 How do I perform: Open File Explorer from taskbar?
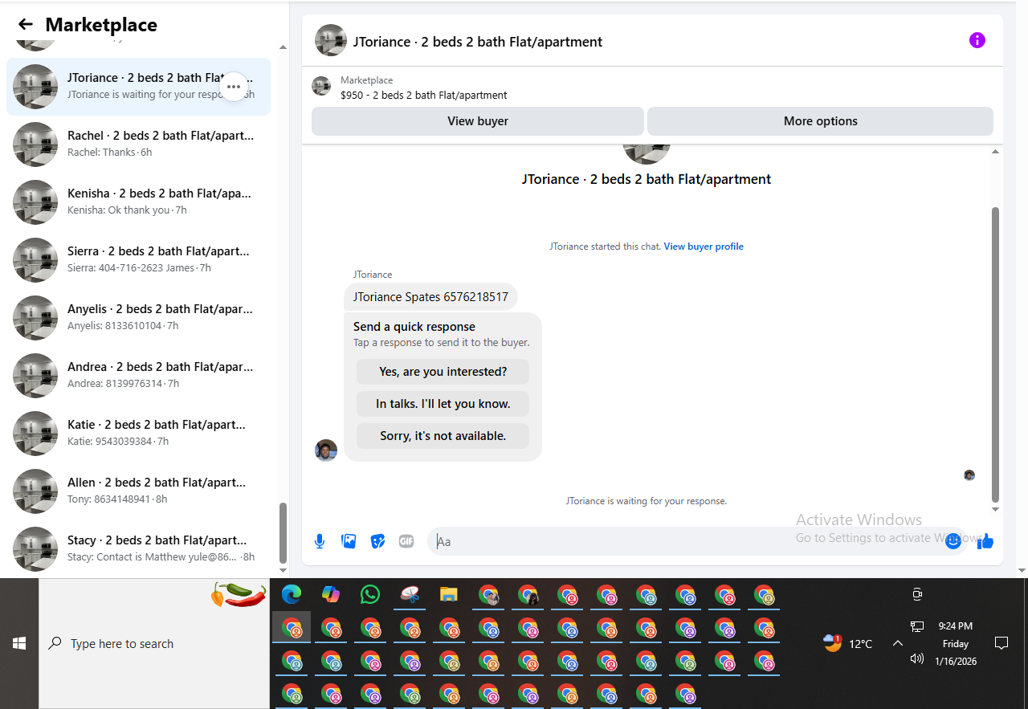point(449,594)
